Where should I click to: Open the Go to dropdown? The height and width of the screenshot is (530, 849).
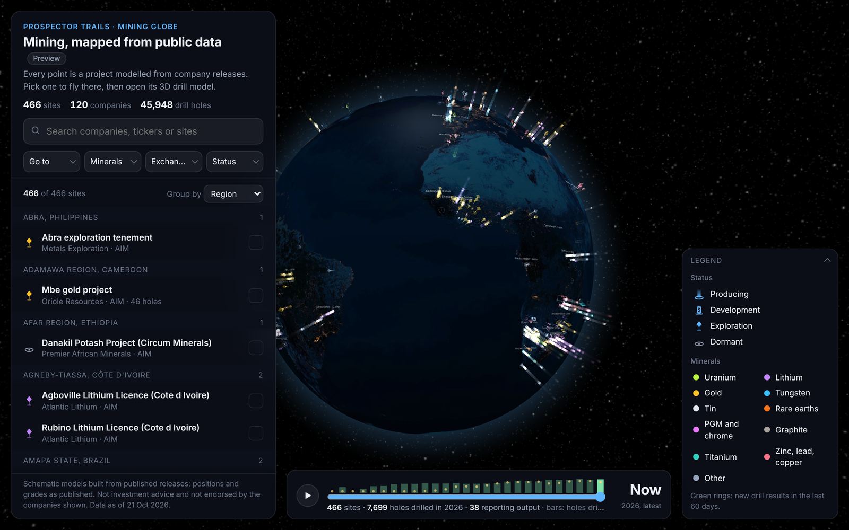click(51, 162)
